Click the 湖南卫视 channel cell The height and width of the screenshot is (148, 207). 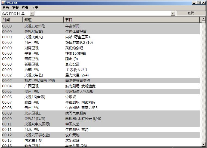32,48
